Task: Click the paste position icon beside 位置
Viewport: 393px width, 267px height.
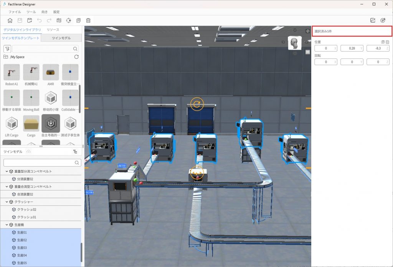Action: pos(387,42)
